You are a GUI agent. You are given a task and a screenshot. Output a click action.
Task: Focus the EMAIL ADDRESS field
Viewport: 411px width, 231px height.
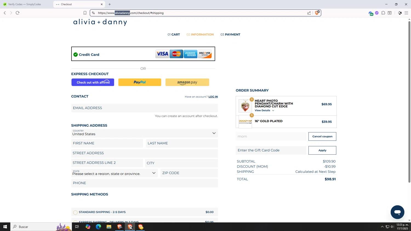(x=144, y=108)
